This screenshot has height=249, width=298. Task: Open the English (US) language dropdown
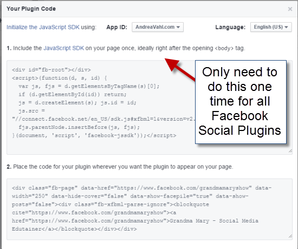[271, 27]
